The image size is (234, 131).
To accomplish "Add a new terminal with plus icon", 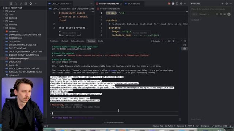I will (x=163, y=41).
